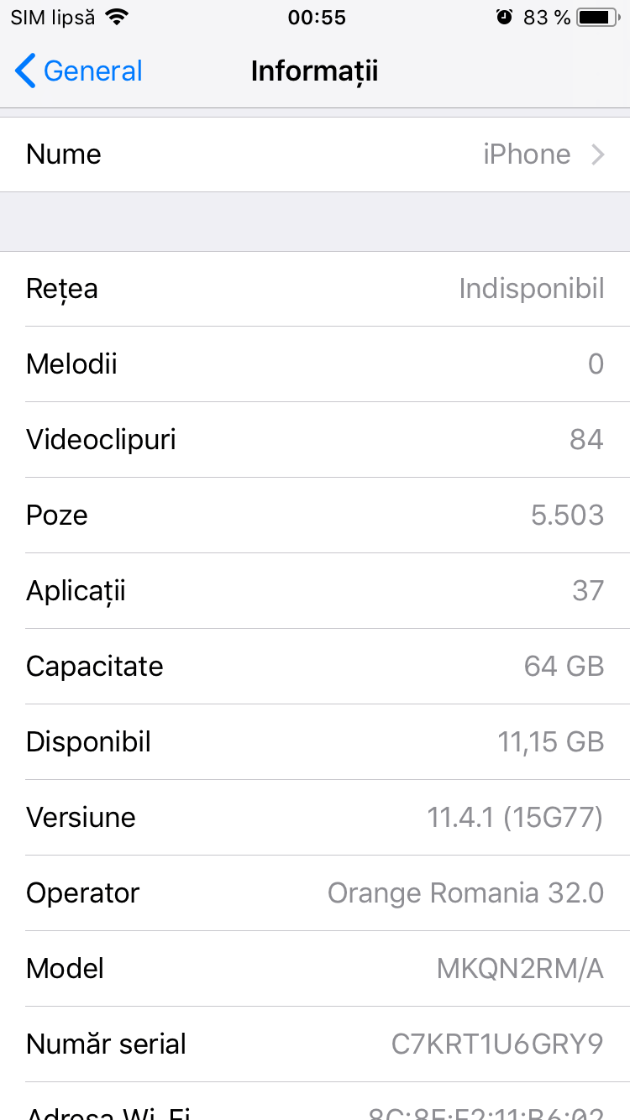Tap the Rețea row
630x1120 pixels.
tap(315, 289)
